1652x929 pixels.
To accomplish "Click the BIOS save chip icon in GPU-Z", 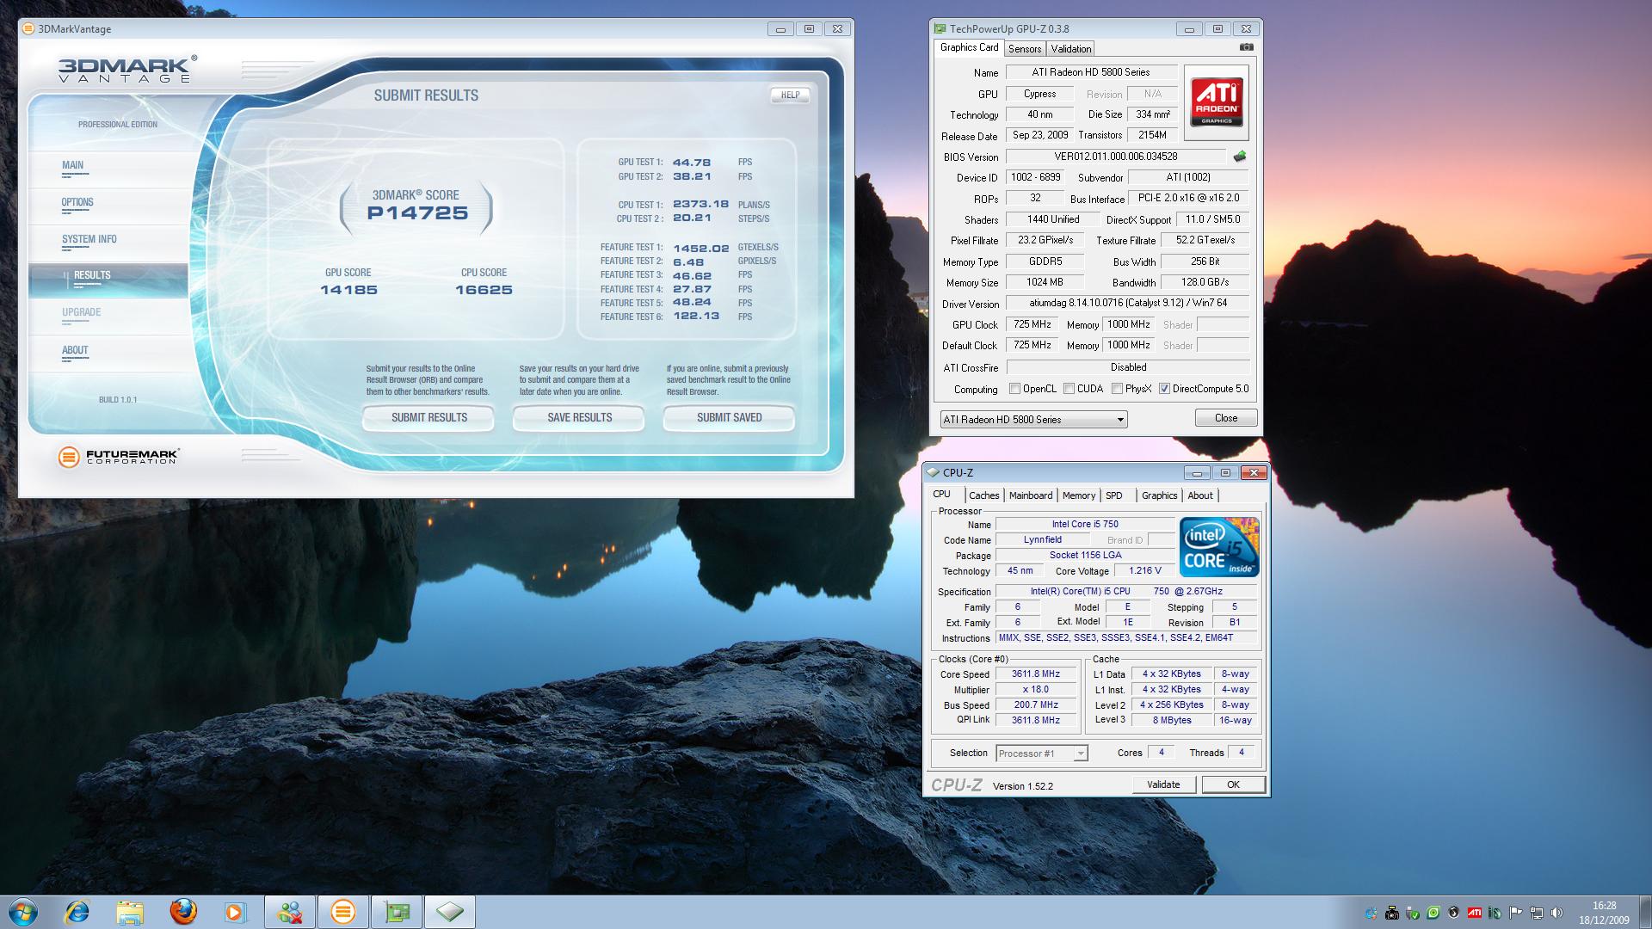I will [x=1239, y=157].
